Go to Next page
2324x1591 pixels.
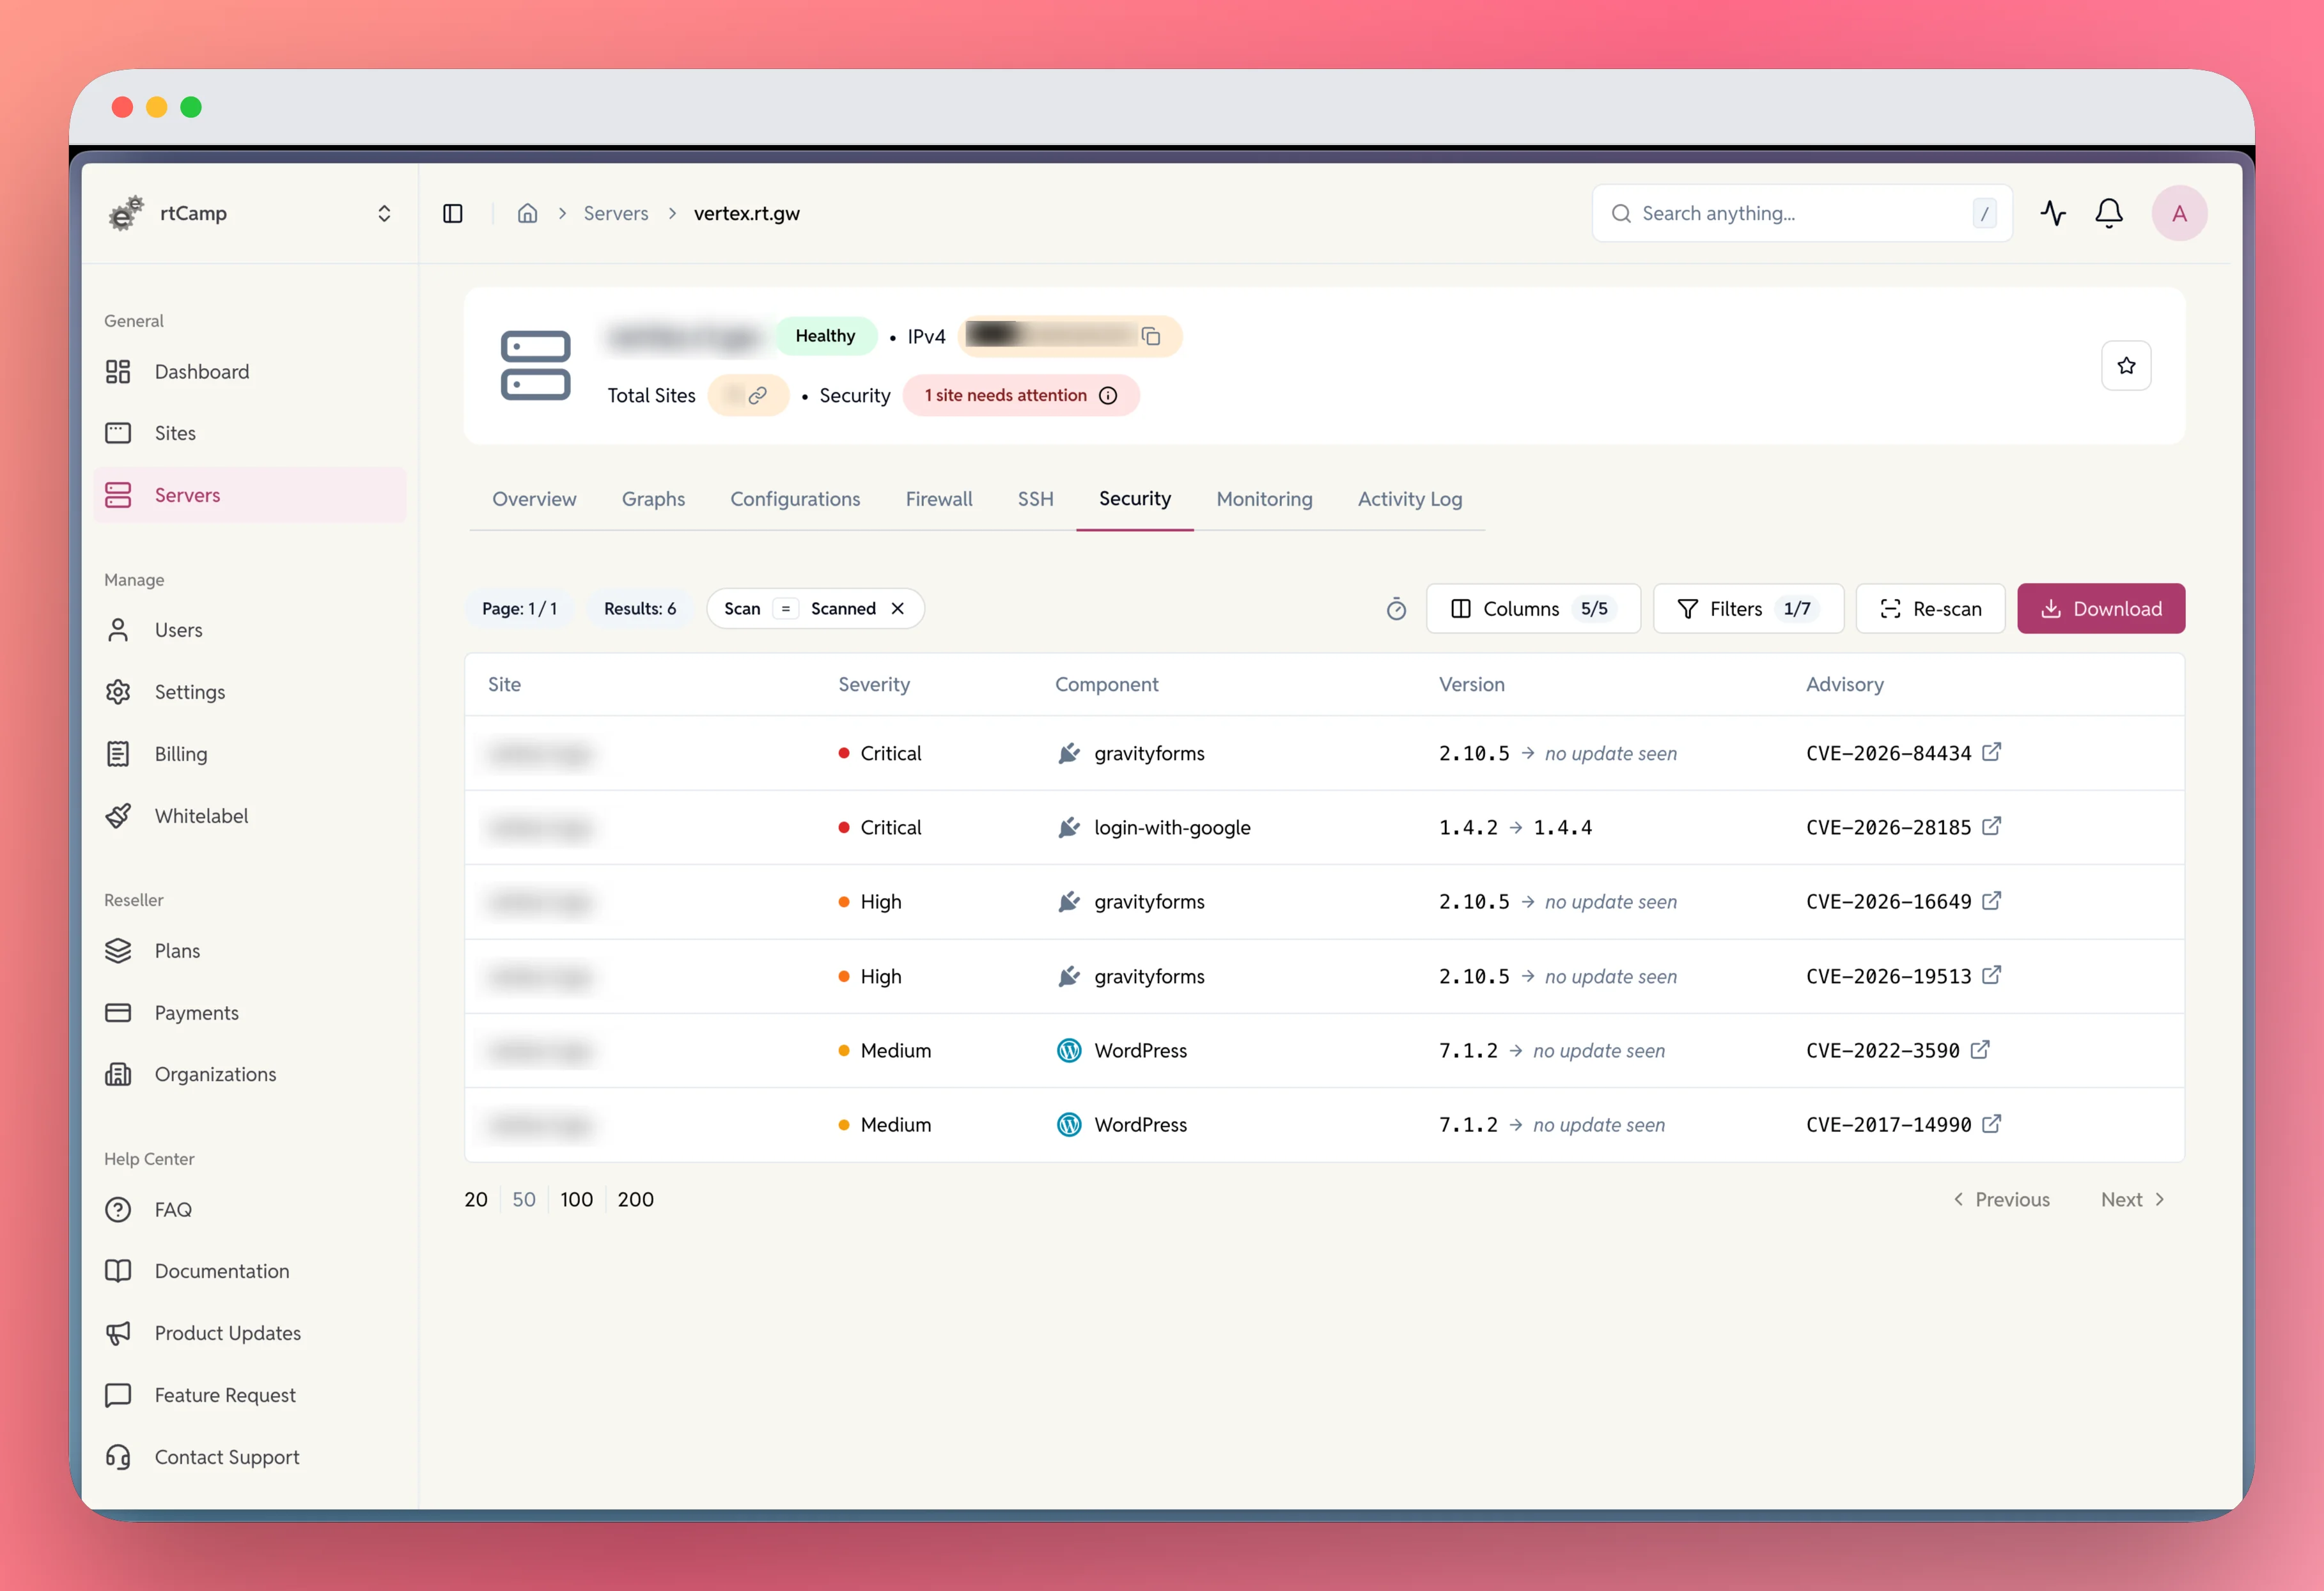2132,1199
